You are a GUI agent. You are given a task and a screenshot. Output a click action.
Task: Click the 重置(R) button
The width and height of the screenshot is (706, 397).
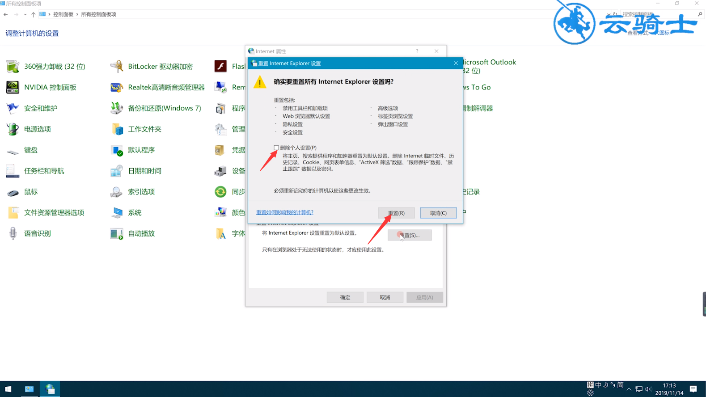pyautogui.click(x=396, y=213)
